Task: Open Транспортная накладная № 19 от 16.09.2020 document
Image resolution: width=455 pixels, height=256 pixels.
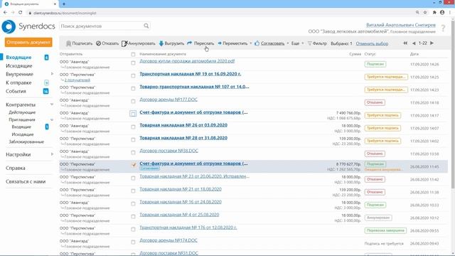Action: tap(191, 74)
